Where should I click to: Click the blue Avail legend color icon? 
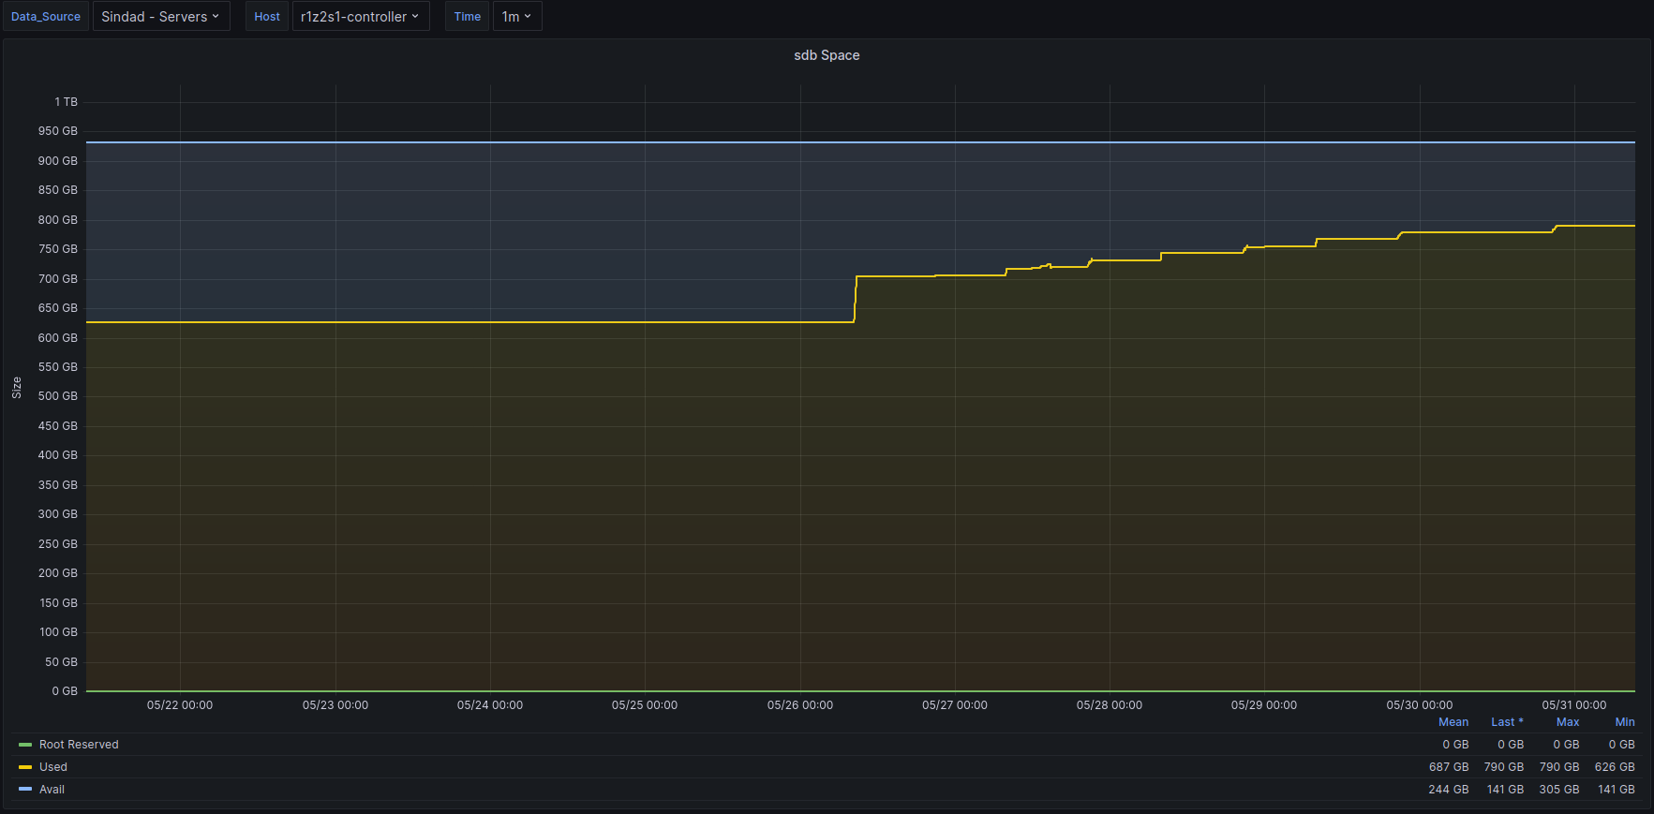(25, 790)
